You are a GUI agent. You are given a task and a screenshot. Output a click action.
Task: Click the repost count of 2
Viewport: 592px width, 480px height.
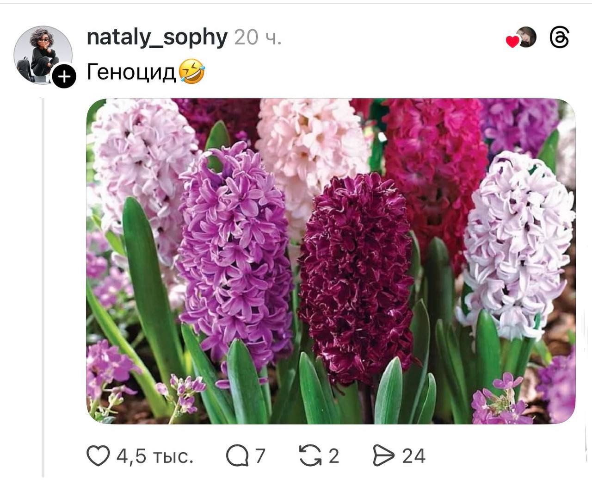point(334,456)
